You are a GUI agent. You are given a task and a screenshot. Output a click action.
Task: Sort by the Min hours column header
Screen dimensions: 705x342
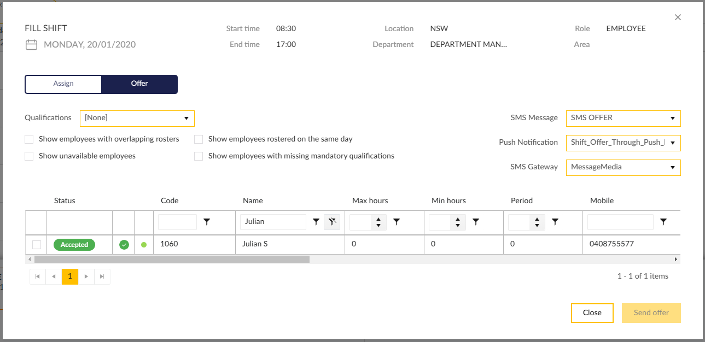[x=448, y=201]
